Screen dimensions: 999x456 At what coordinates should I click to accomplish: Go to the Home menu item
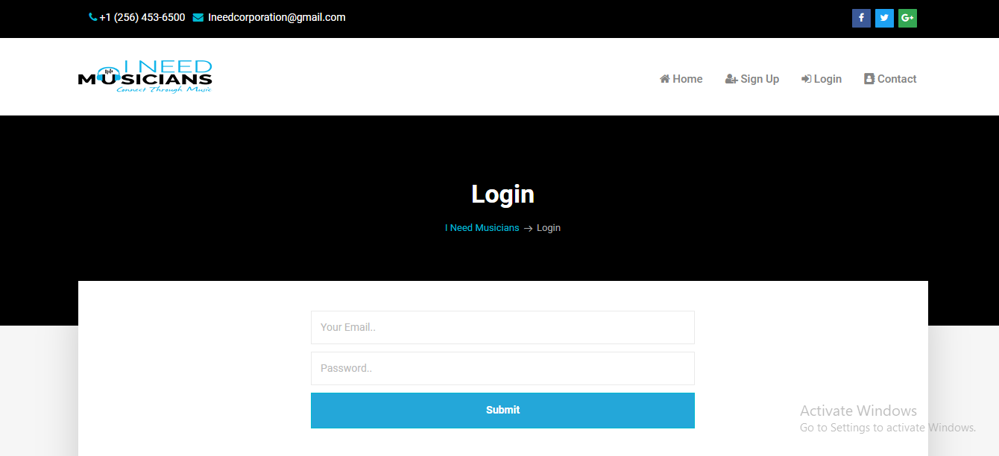tap(681, 79)
